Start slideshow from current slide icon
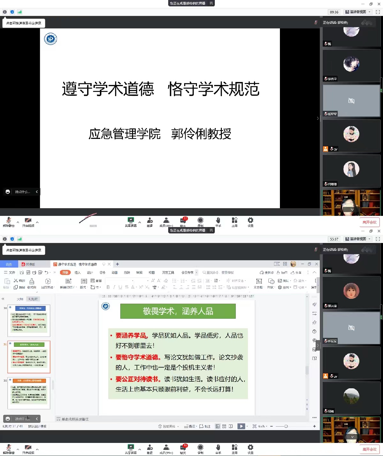The image size is (383, 456). (48, 281)
